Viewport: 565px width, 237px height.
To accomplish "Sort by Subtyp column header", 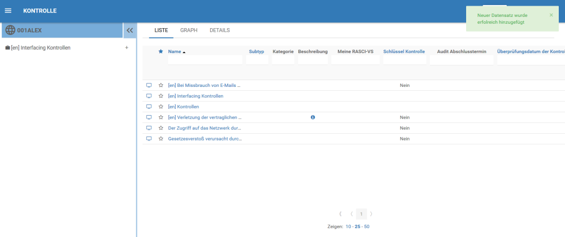I will point(257,51).
